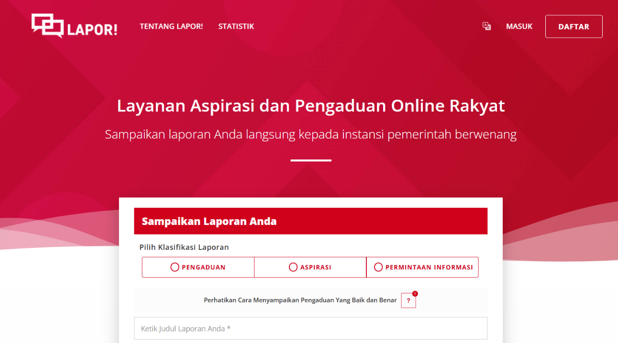
Task: Choose the PERMINTAAN INFORMASI radio option
Action: tap(423, 268)
